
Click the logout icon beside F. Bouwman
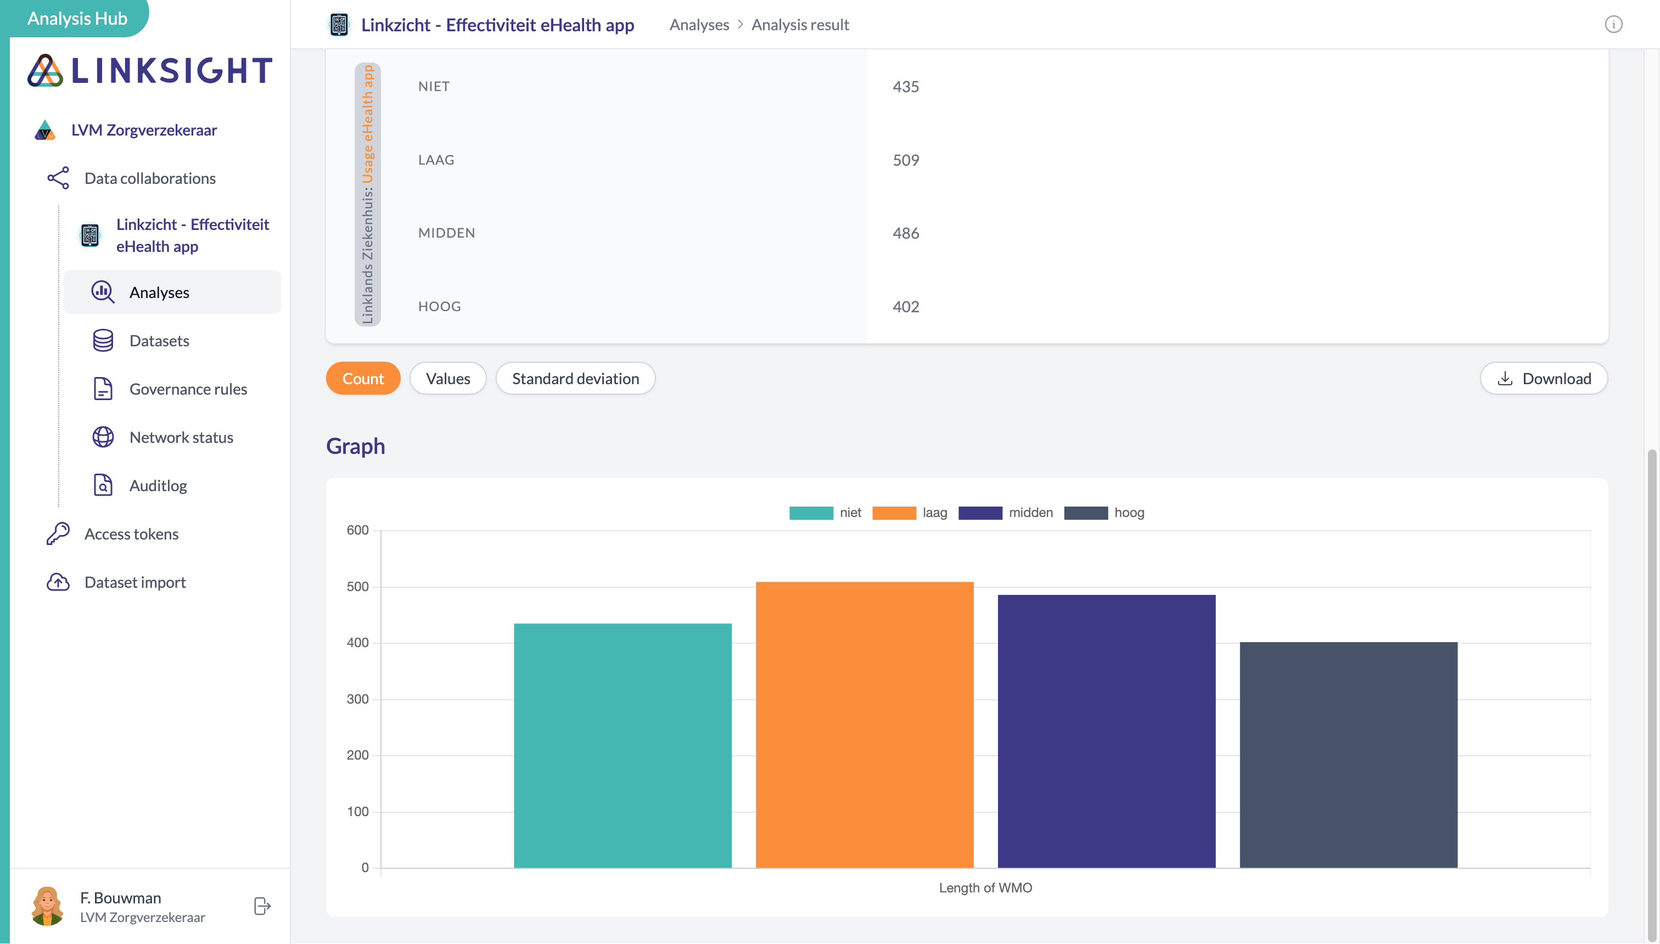click(x=262, y=906)
